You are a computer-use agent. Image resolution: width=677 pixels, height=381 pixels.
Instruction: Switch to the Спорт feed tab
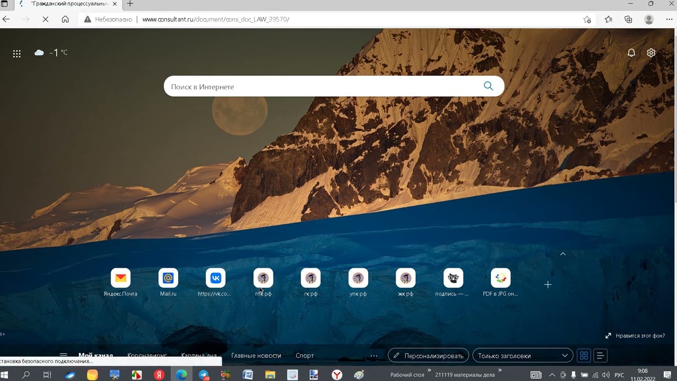[305, 356]
